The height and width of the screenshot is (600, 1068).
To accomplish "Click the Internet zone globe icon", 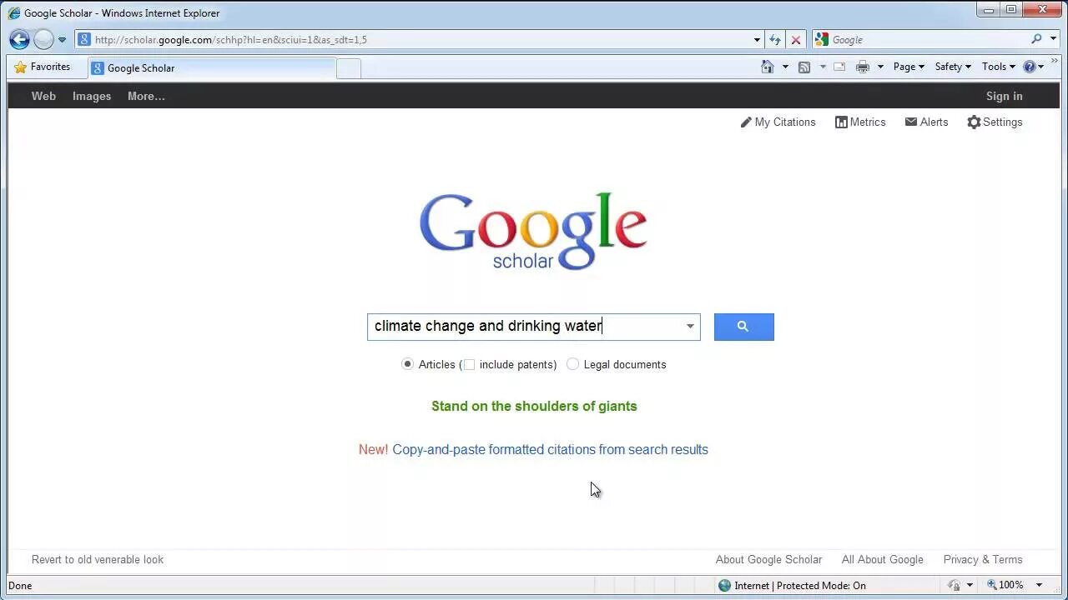I will 724,585.
